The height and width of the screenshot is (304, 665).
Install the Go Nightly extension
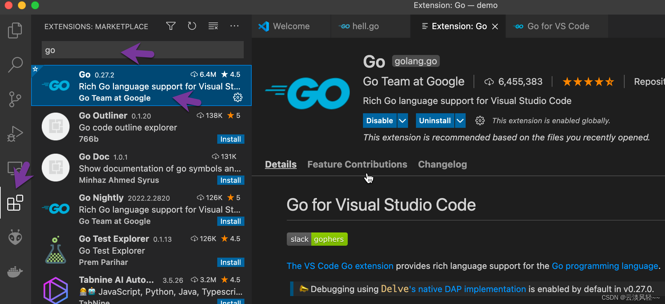(231, 221)
